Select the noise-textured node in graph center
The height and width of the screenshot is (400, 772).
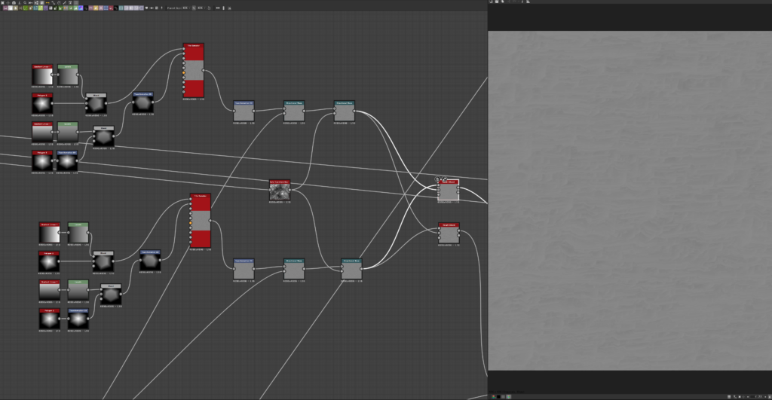(x=280, y=190)
